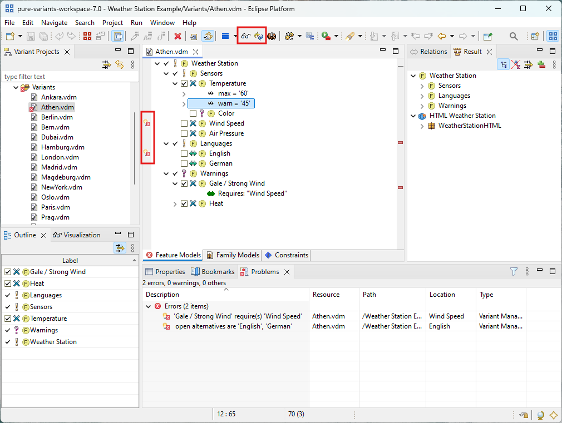The image size is (562, 423).
Task: Click the link-with-editor icon in Outline toolbar
Action: (120, 248)
